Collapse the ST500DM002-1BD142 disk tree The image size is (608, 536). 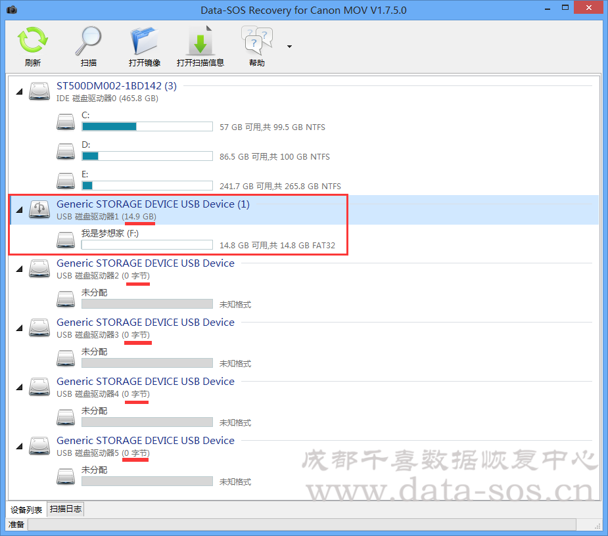(x=18, y=92)
